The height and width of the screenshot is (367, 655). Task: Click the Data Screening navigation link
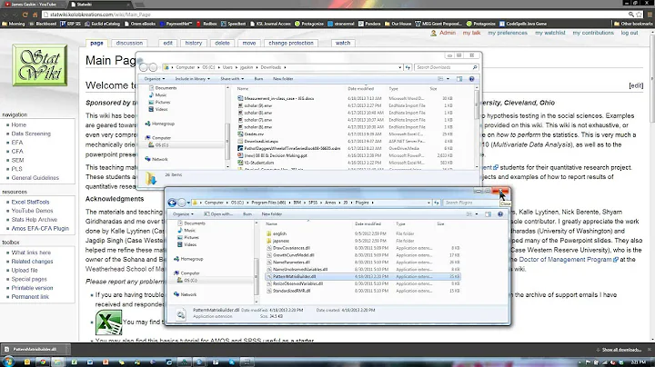coord(31,134)
